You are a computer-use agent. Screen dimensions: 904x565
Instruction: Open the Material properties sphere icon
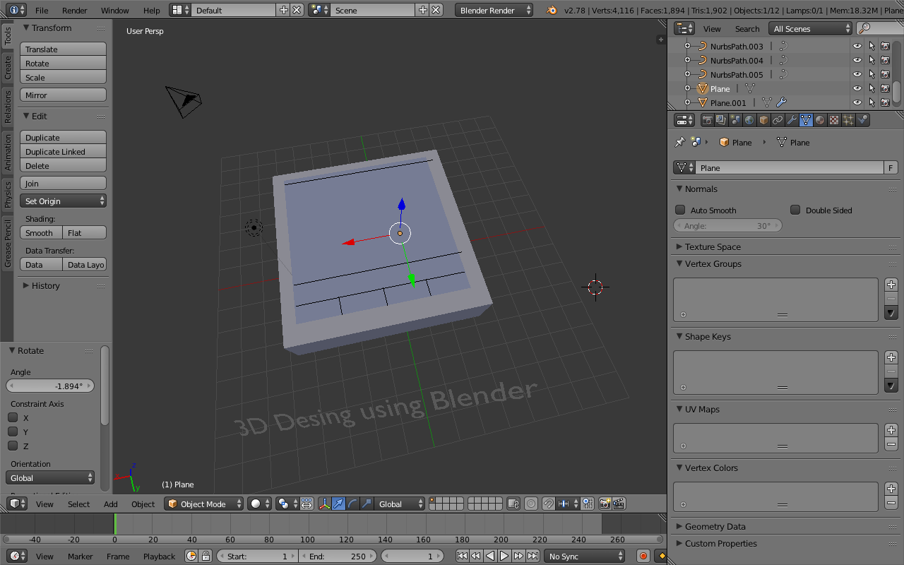pyautogui.click(x=819, y=120)
